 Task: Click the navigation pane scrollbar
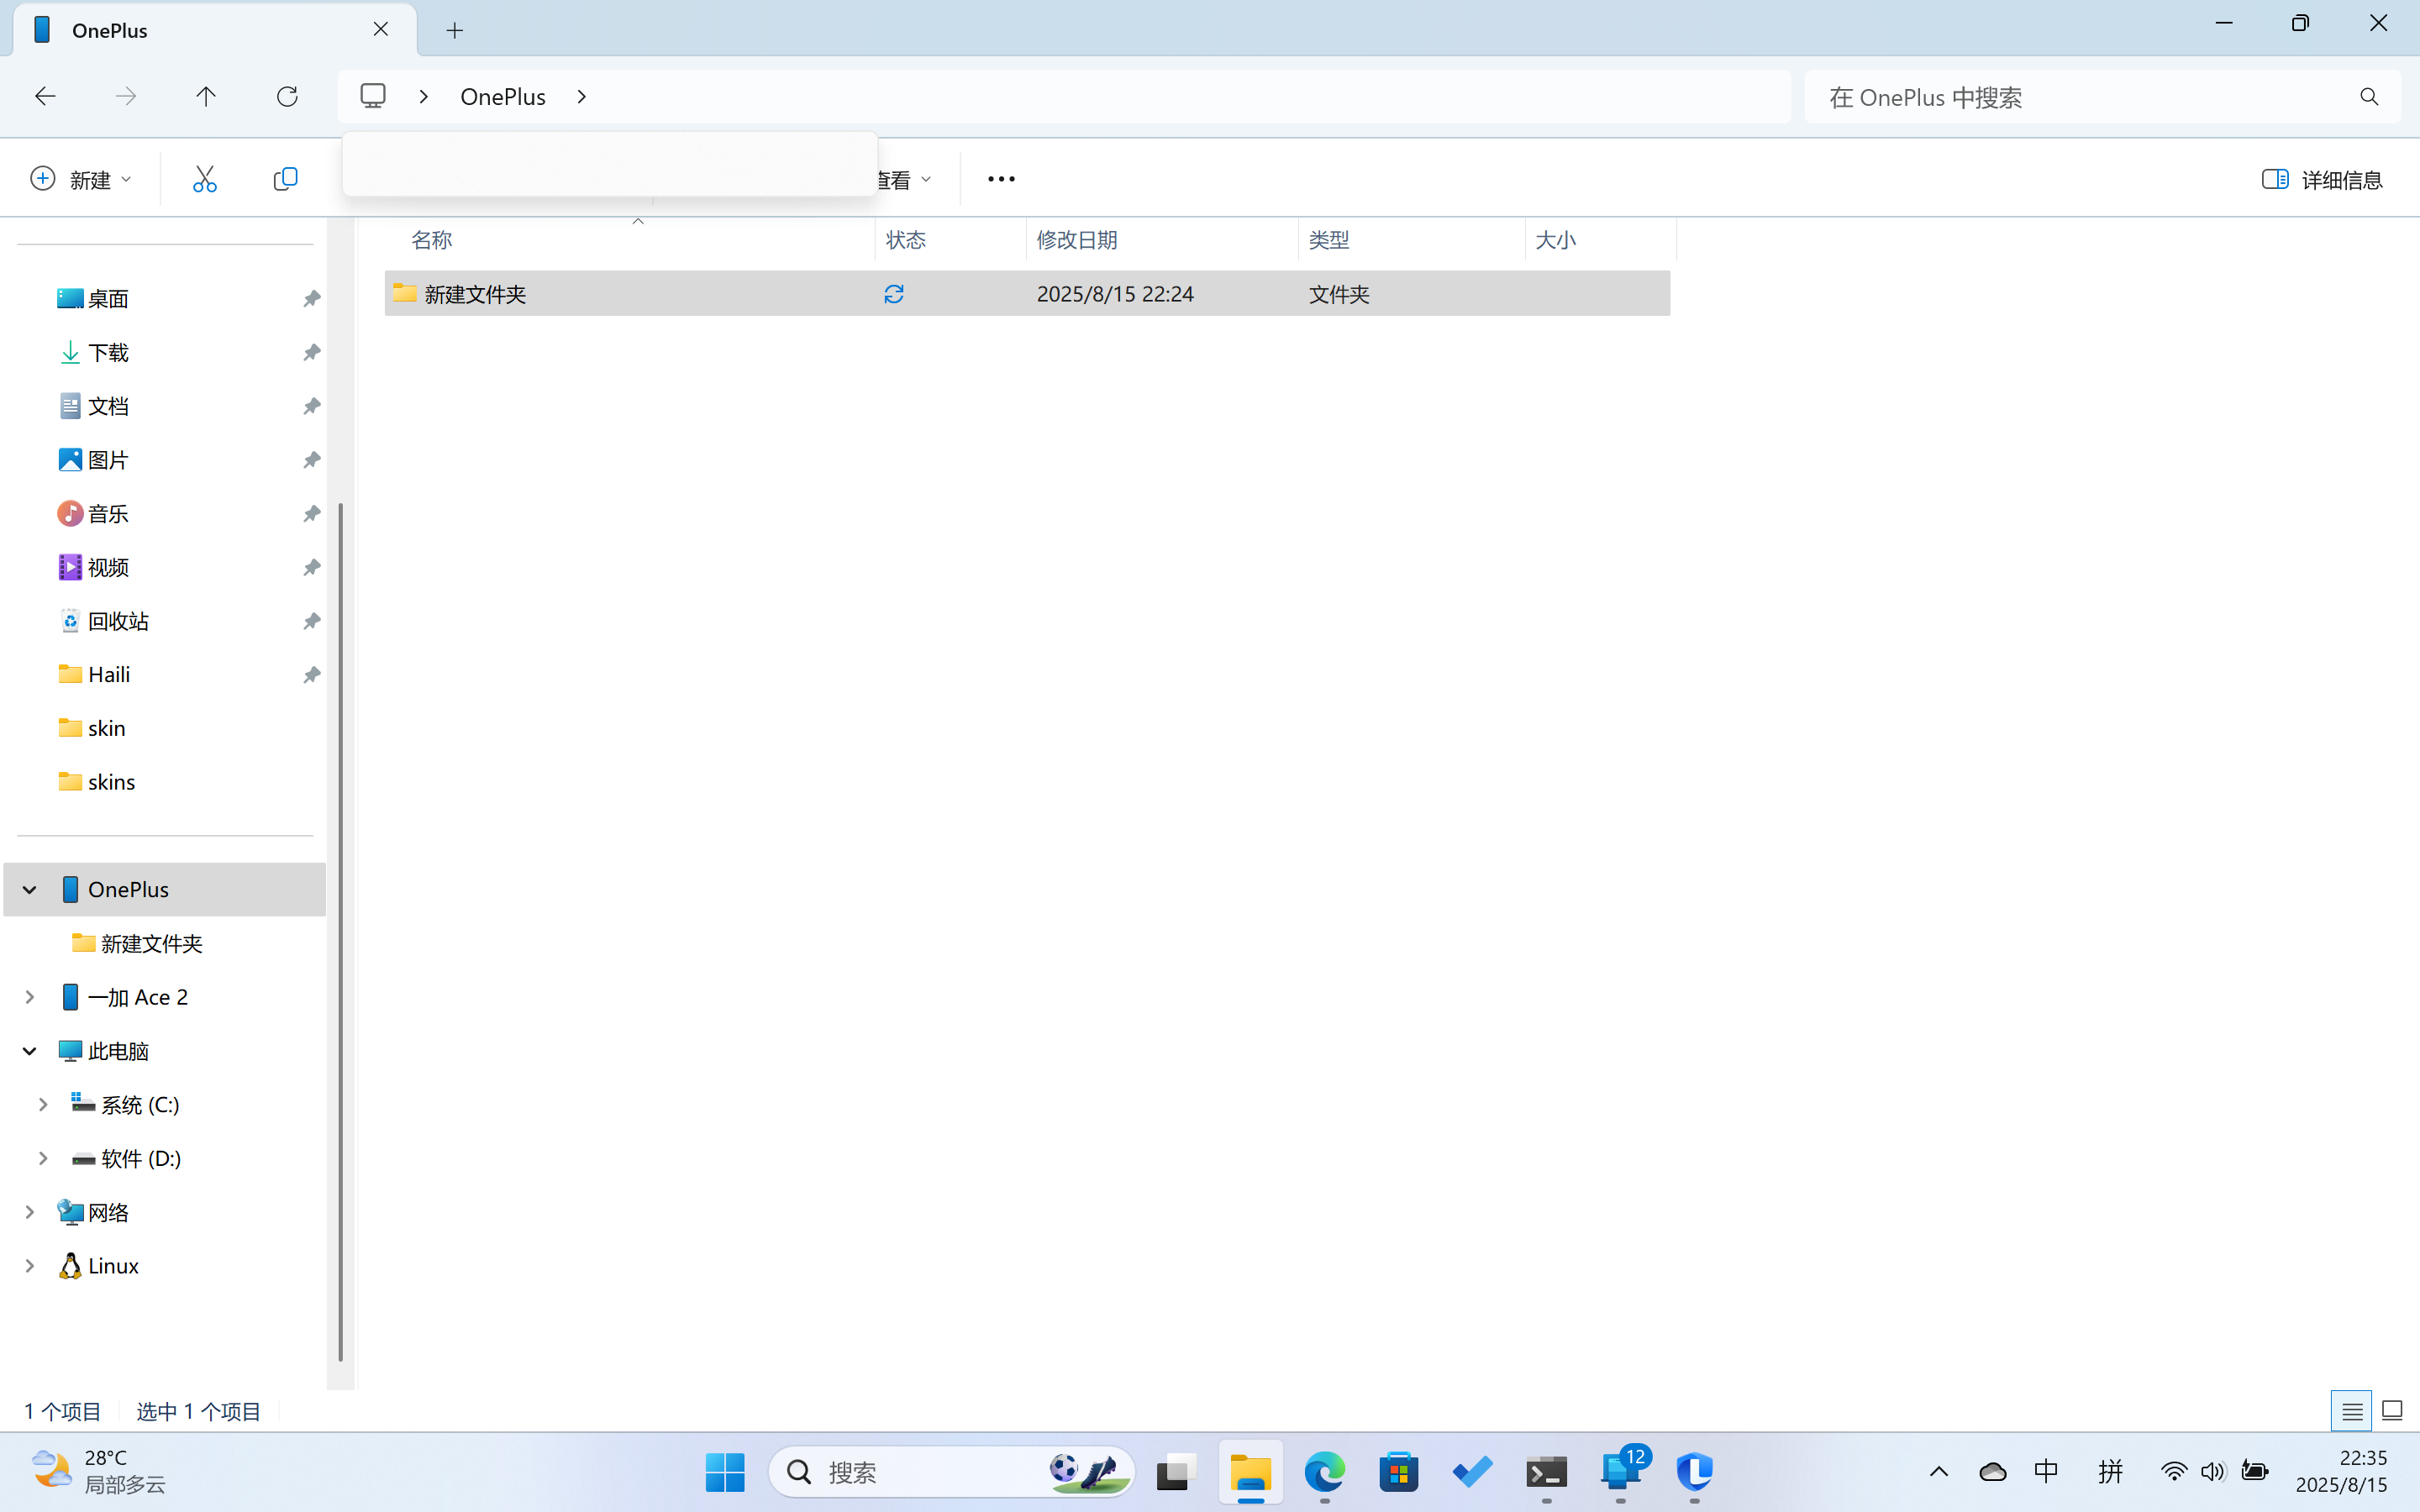coord(340,930)
